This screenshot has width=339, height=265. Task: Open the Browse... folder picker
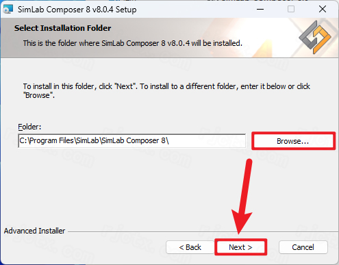tap(293, 141)
